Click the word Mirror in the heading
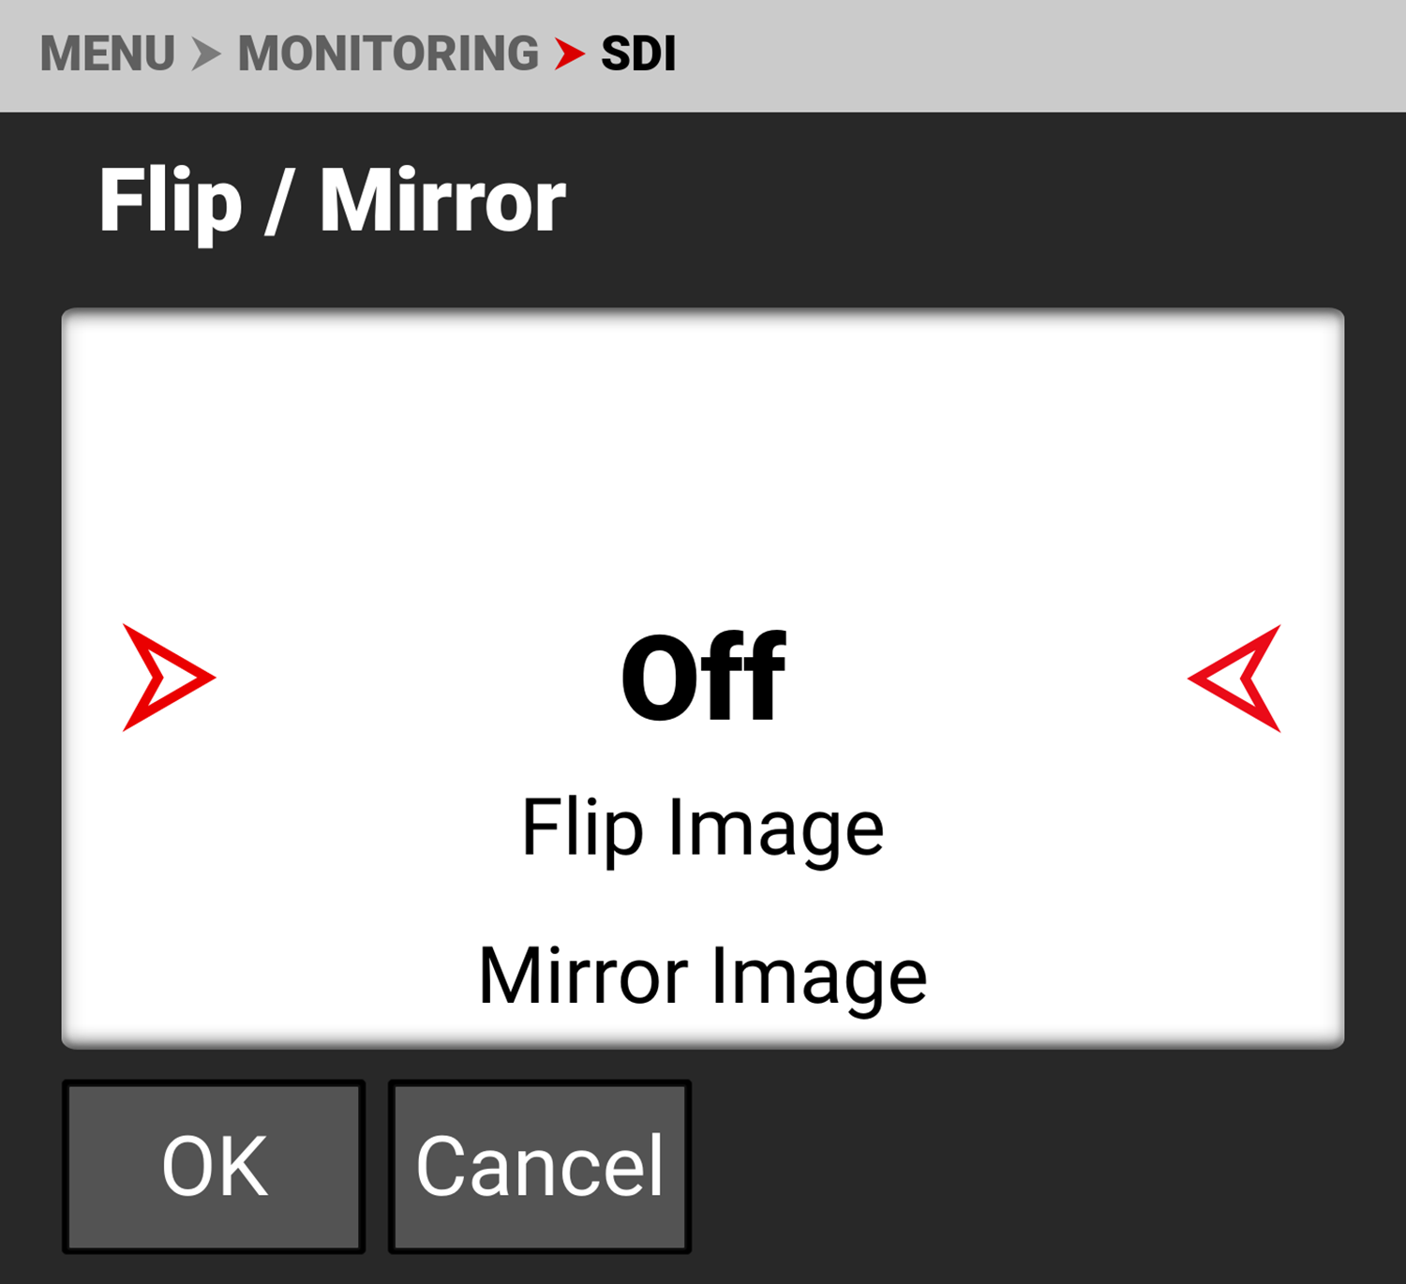The height and width of the screenshot is (1284, 1406). [442, 202]
